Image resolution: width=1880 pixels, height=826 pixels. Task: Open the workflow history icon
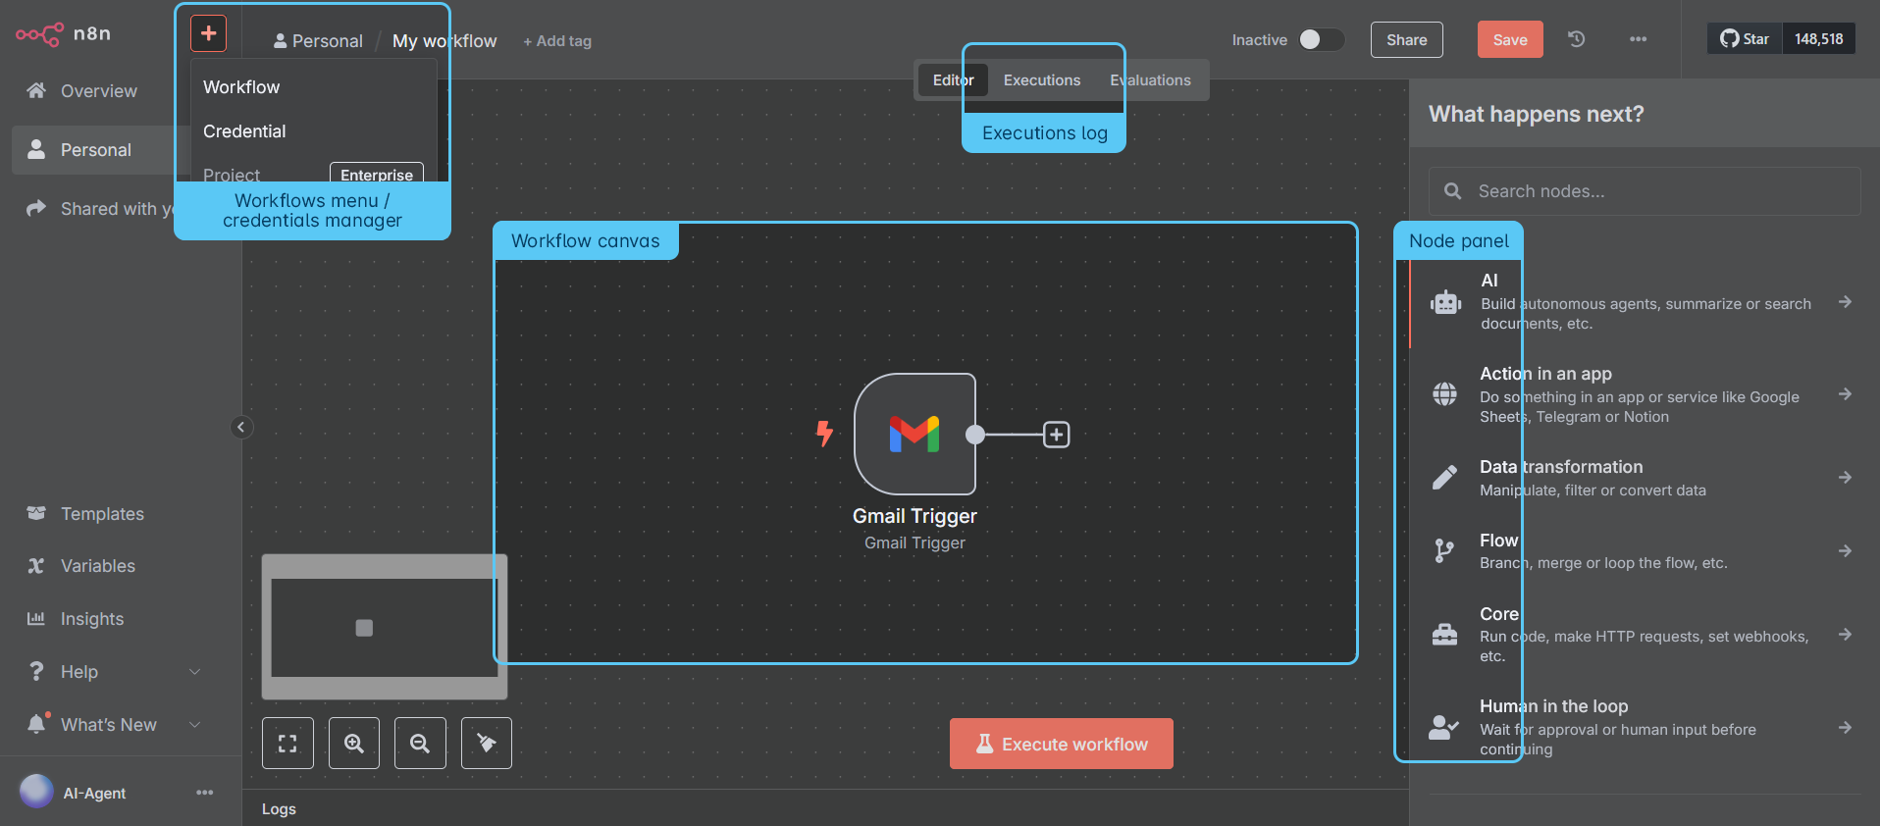(1576, 39)
